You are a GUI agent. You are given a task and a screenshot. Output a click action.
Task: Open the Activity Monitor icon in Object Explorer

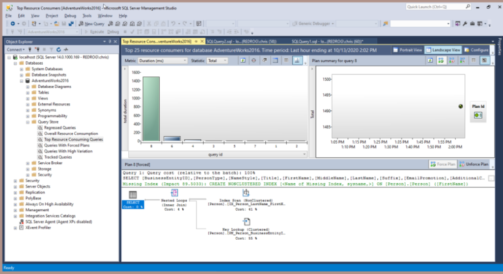coord(66,50)
